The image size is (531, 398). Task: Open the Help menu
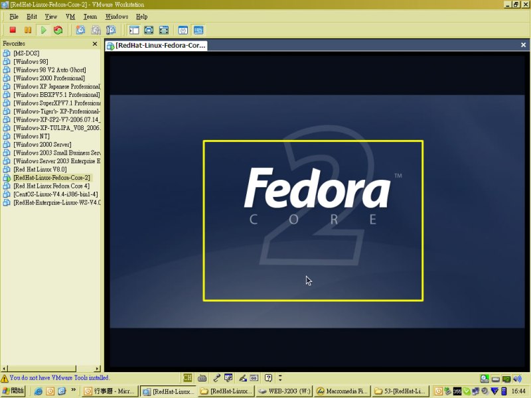141,17
